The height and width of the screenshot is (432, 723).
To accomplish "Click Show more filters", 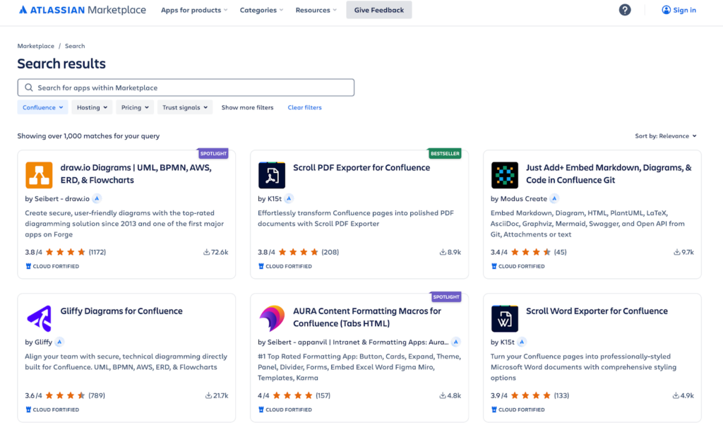I will click(247, 107).
